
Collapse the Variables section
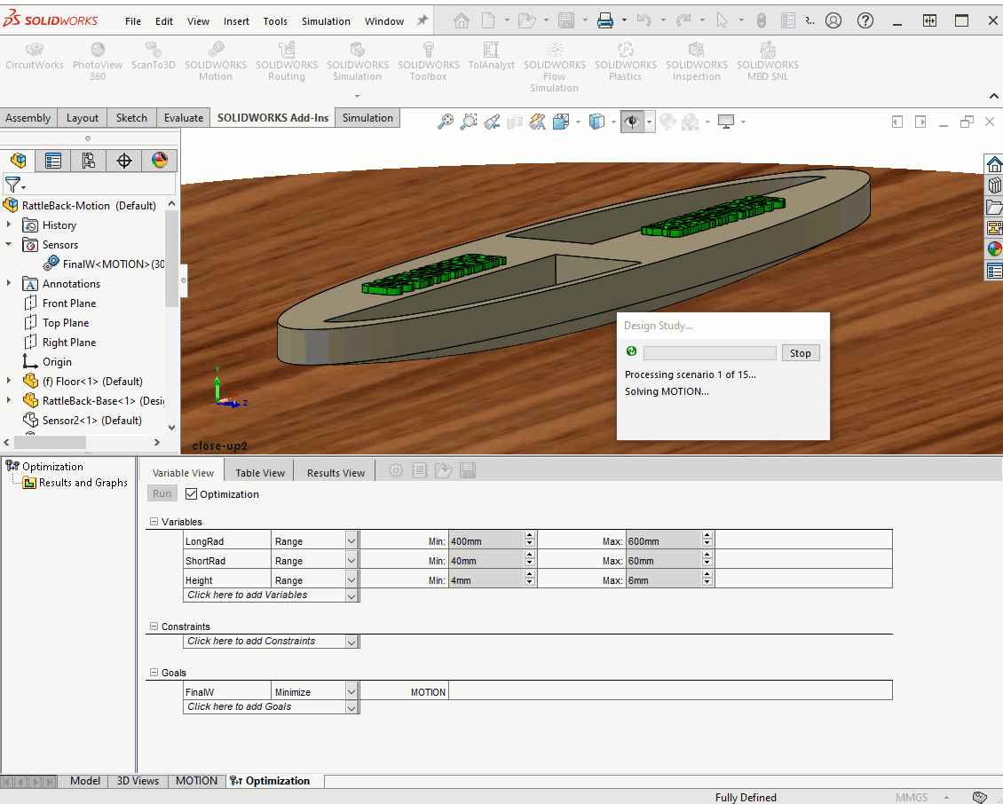pos(156,522)
